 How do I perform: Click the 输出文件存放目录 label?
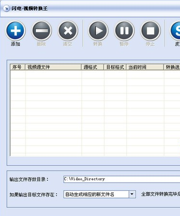(29, 179)
